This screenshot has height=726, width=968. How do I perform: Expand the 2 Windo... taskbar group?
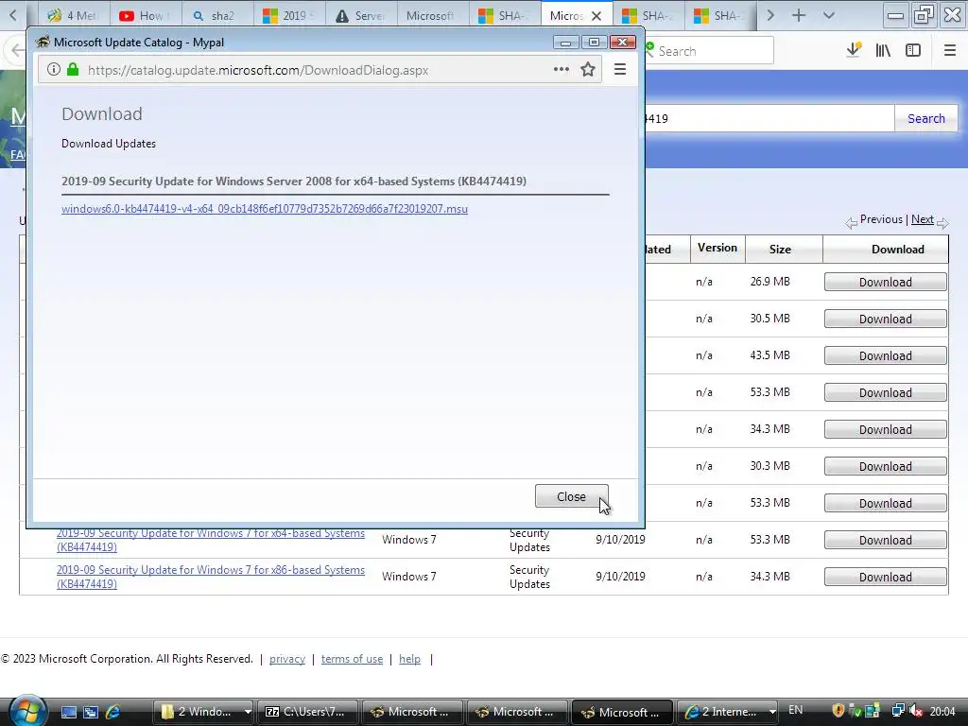click(248, 712)
